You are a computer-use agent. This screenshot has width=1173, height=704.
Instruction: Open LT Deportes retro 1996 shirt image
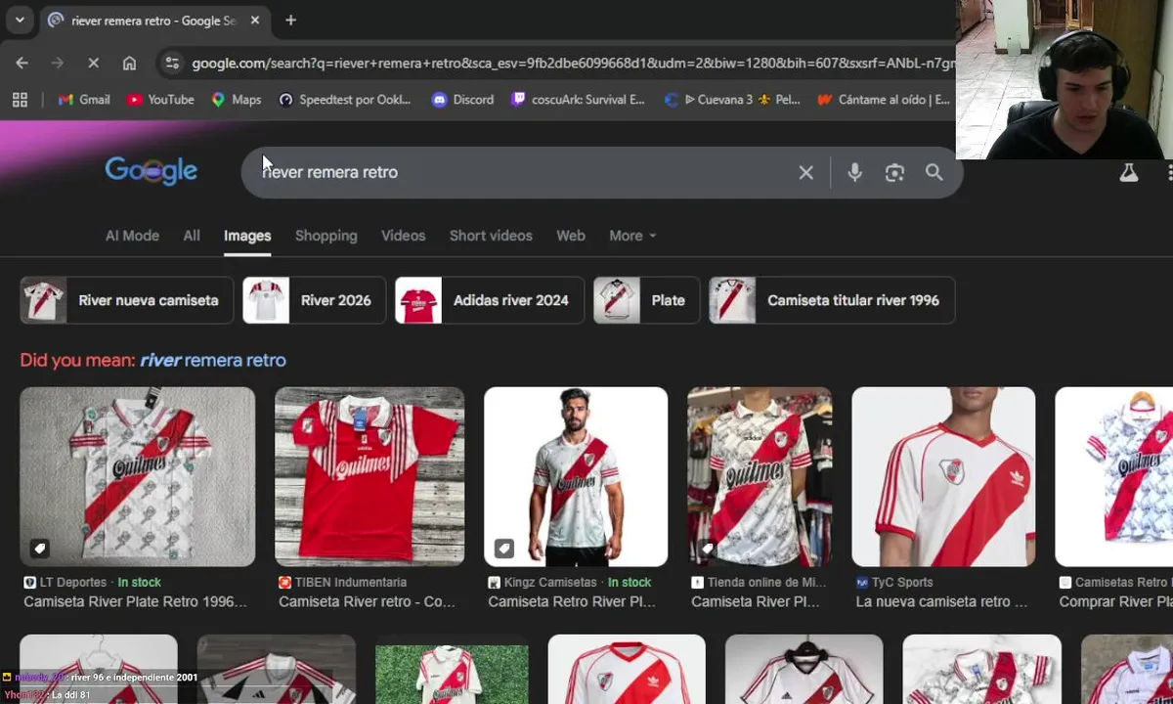(x=138, y=476)
